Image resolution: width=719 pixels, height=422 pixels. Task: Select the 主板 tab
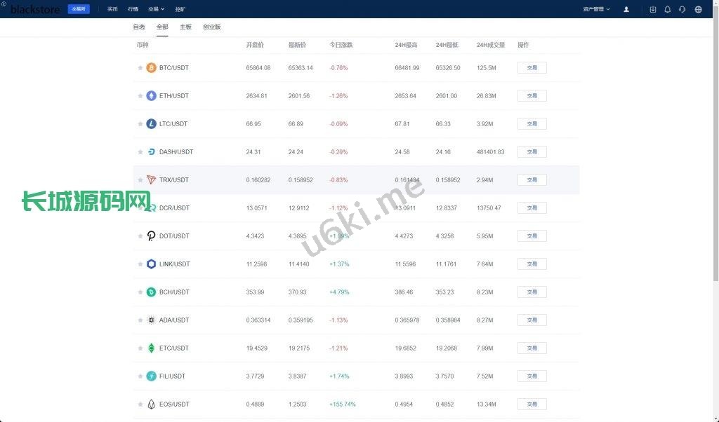click(x=185, y=27)
